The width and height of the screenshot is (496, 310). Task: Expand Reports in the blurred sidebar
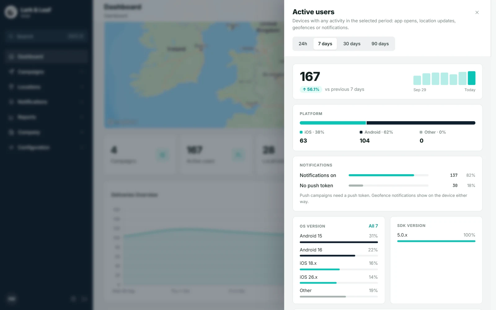click(46, 117)
